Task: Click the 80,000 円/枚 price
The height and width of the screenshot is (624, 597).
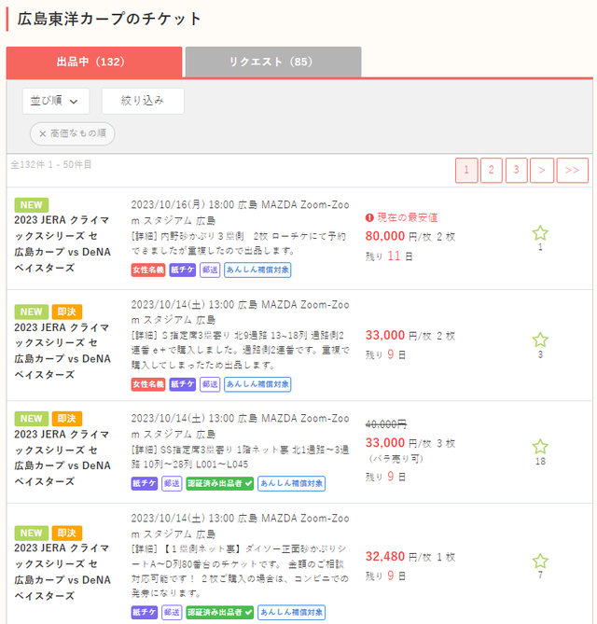Action: click(398, 236)
